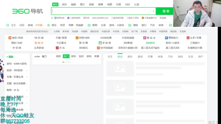This screenshot has width=221, height=124.
Task: Click the 斗鱼直播平台 suggestion icon
Action: (x=143, y=18)
